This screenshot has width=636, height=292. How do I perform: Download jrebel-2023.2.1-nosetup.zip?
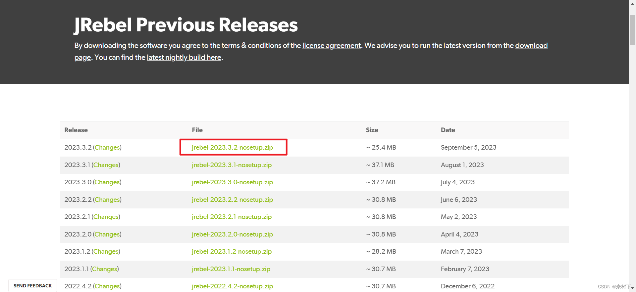click(232, 217)
